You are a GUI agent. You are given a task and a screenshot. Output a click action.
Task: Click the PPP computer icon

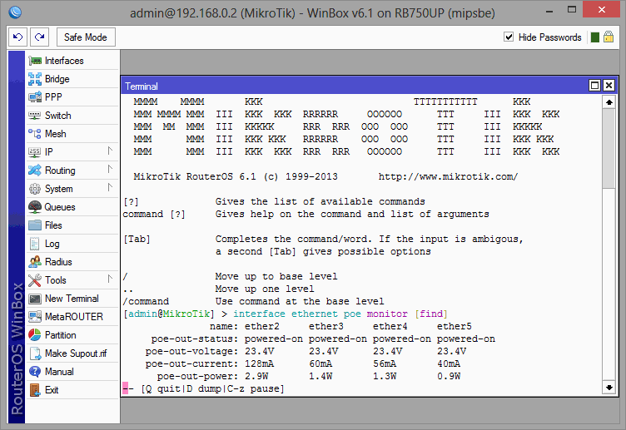coord(35,97)
